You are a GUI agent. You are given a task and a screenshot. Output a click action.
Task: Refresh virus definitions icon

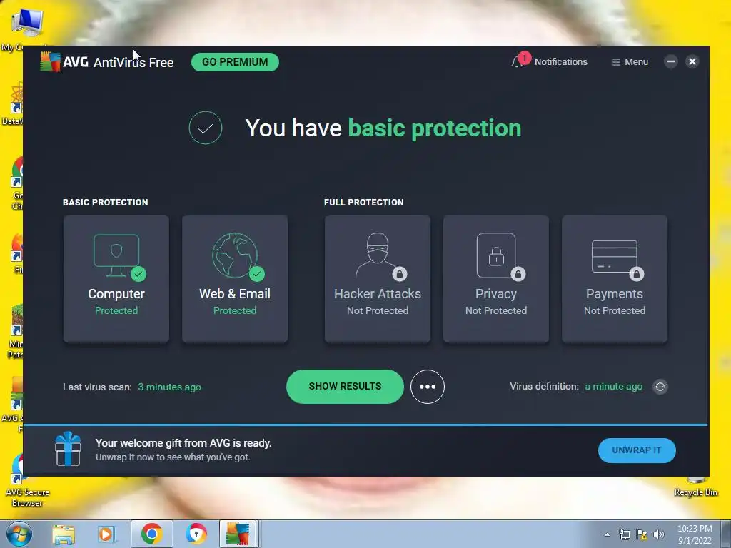pyautogui.click(x=660, y=387)
